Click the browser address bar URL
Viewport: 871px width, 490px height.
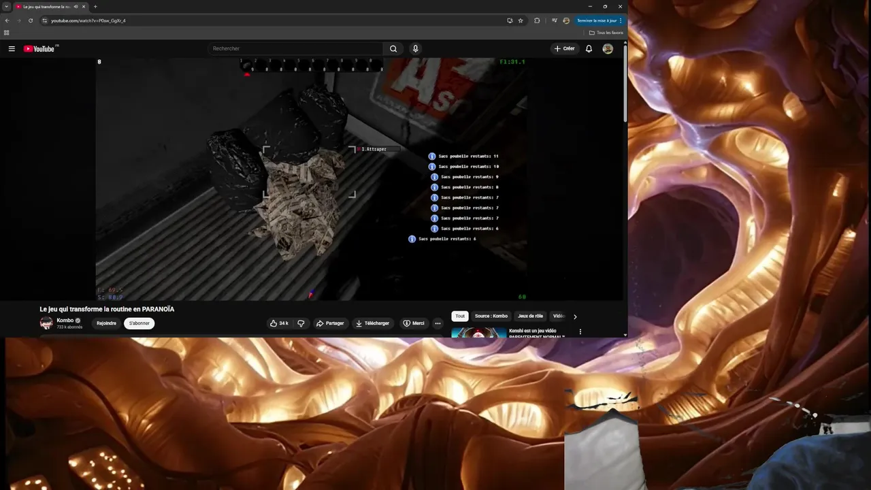pos(88,20)
